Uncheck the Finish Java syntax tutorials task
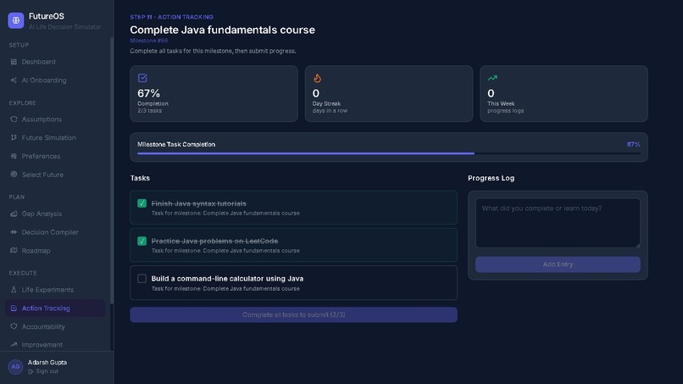Image resolution: width=683 pixels, height=384 pixels. pos(142,203)
